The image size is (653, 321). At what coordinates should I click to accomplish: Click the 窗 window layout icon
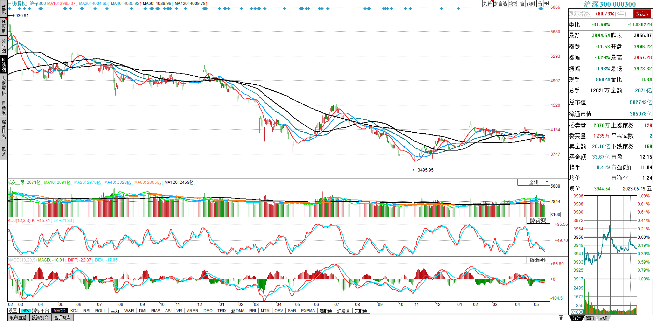coord(522,4)
